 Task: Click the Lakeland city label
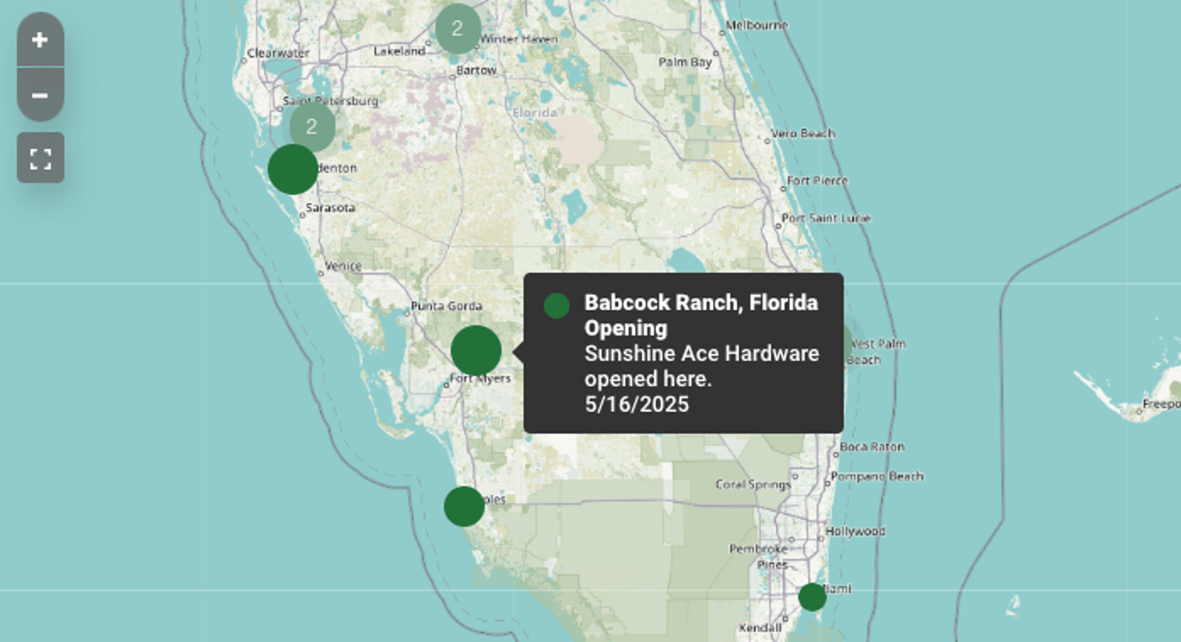399,51
